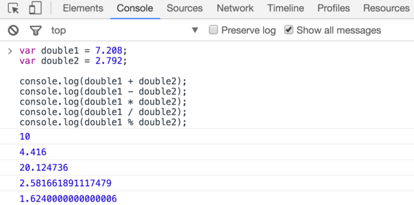Image resolution: width=414 pixels, height=205 pixels.
Task: Expand execution context dropdown arrow
Action: [x=195, y=30]
